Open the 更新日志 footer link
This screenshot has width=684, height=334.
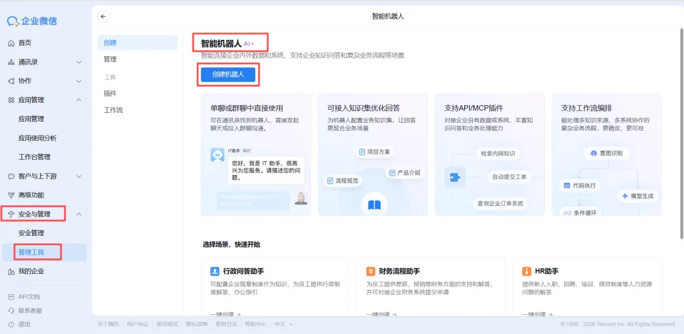coord(226,324)
